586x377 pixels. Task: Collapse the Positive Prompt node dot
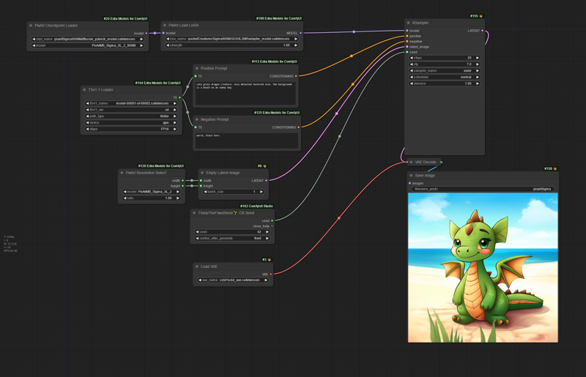coord(196,68)
